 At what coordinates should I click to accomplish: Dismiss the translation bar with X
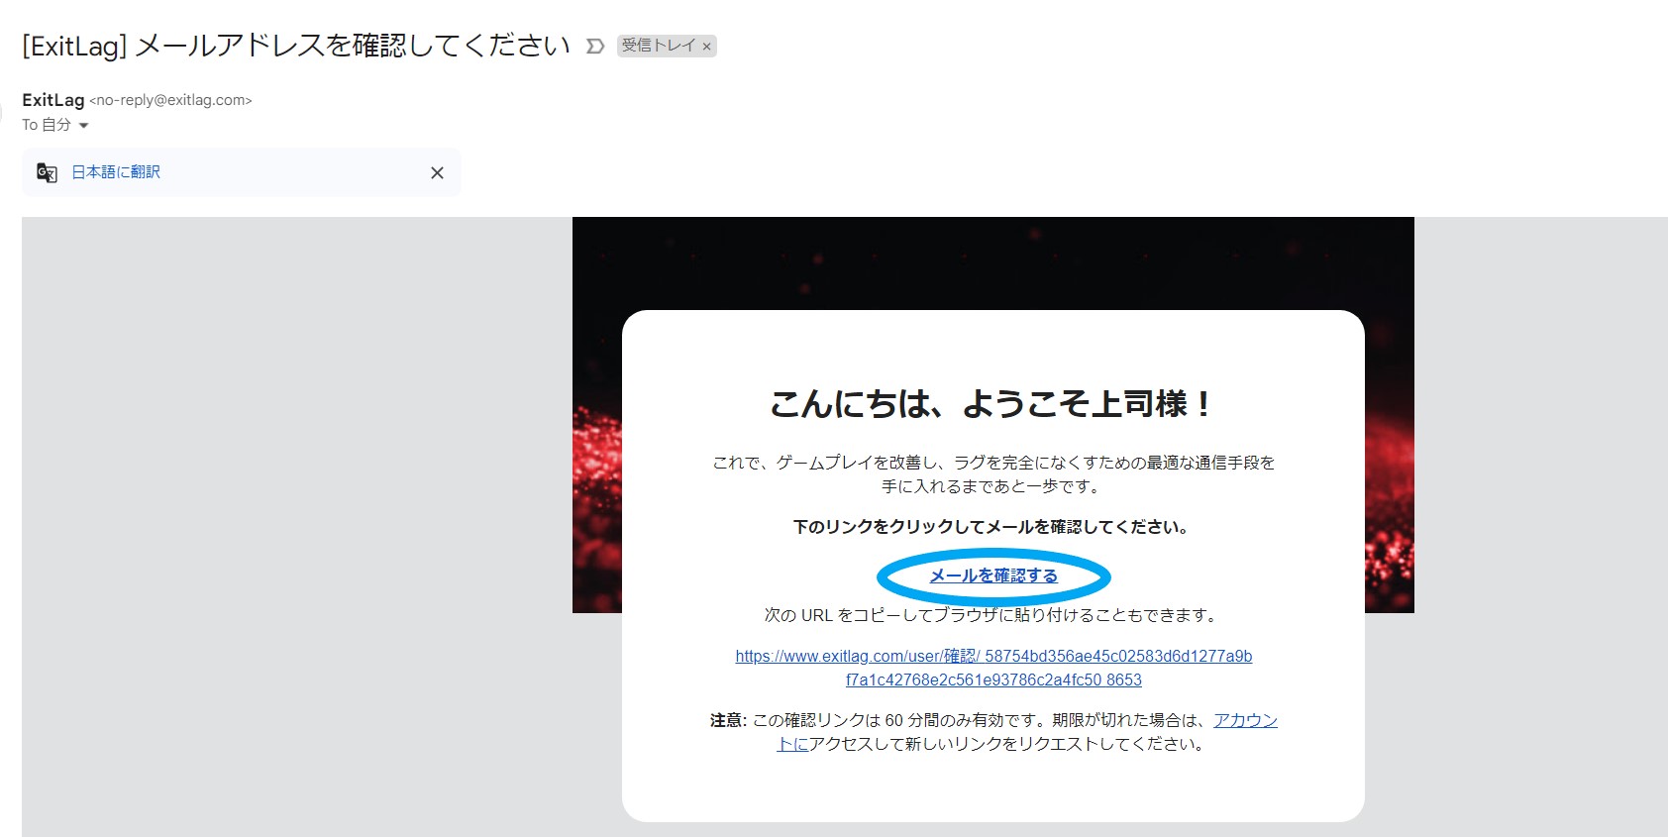pos(437,173)
